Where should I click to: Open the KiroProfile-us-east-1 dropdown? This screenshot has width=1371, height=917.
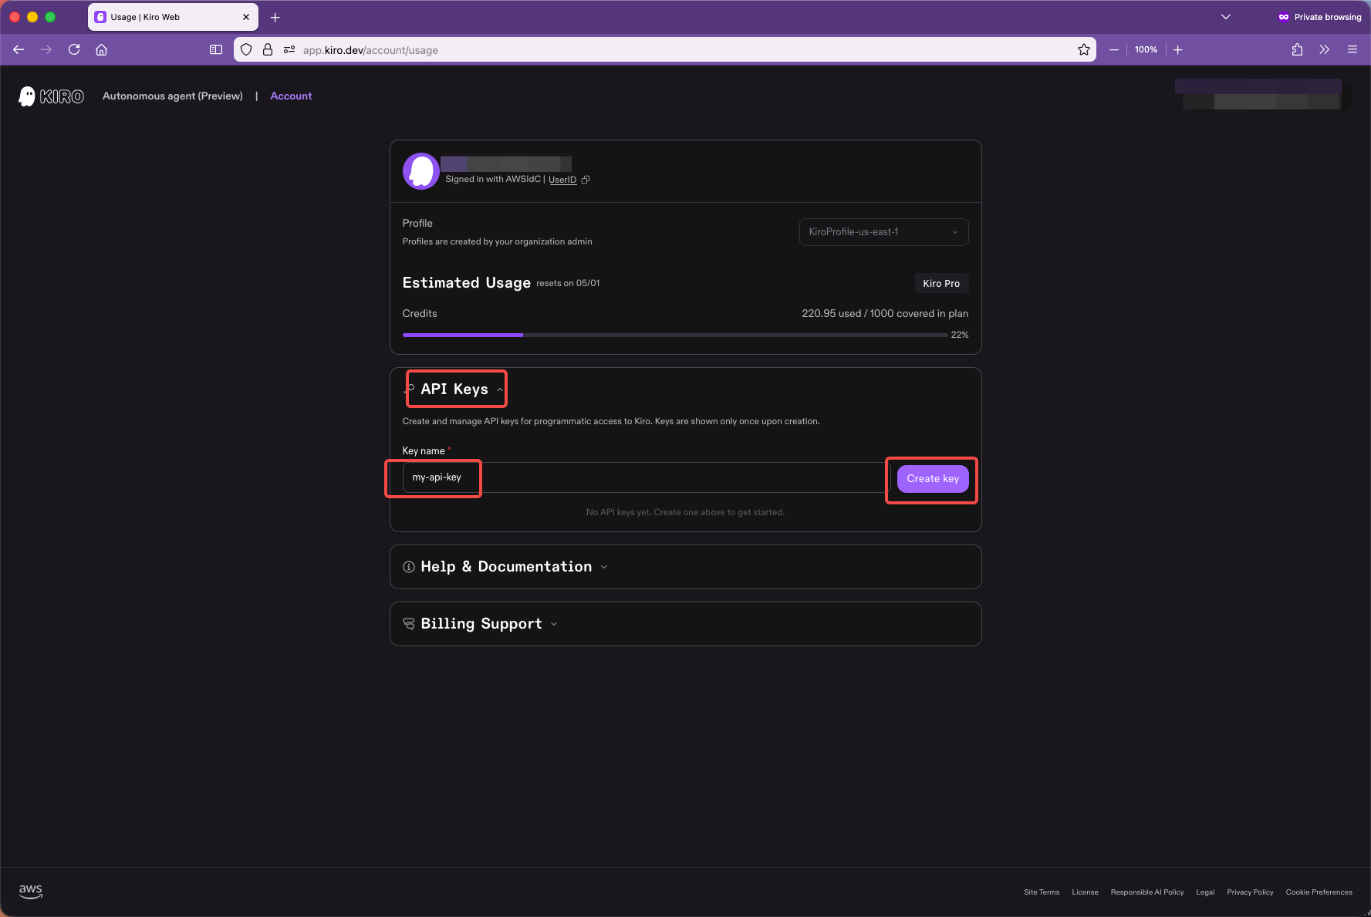[x=883, y=232]
